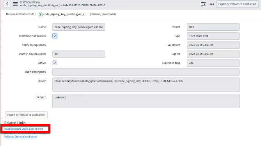
Task: Toggle the Expiration notification checkbox
Action: click(55, 36)
